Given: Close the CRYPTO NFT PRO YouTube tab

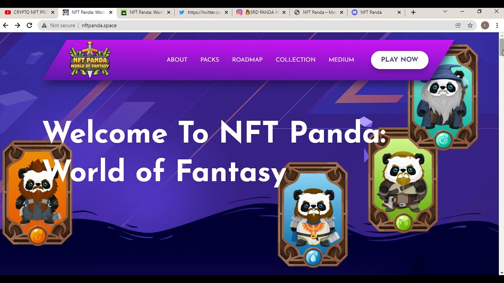Looking at the screenshot, I should pos(53,12).
